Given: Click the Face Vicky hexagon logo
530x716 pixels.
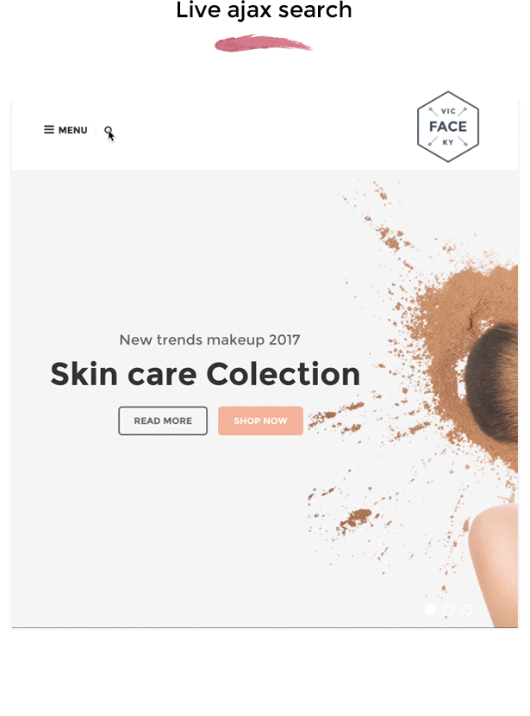Looking at the screenshot, I should click(x=448, y=127).
